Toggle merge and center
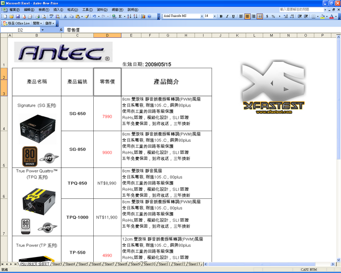 tap(259, 17)
